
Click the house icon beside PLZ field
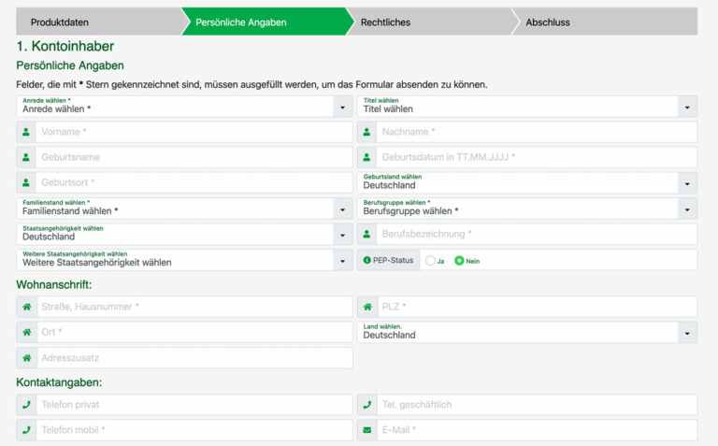[367, 307]
